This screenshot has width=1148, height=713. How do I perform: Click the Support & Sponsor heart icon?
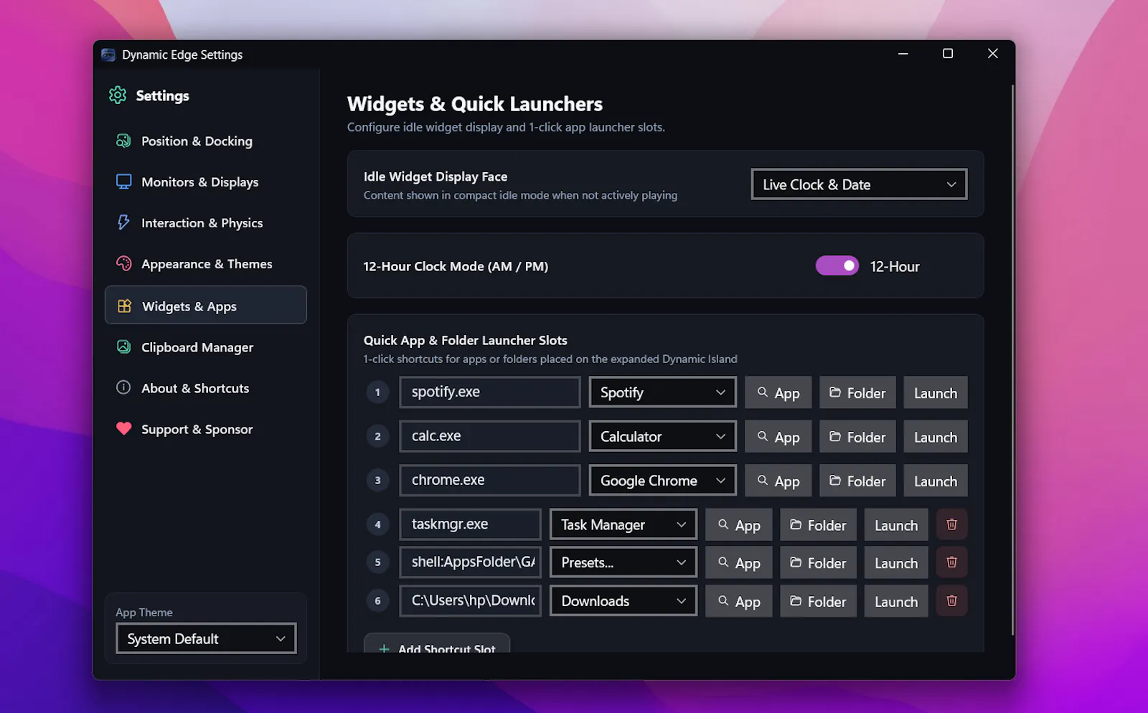pos(123,428)
